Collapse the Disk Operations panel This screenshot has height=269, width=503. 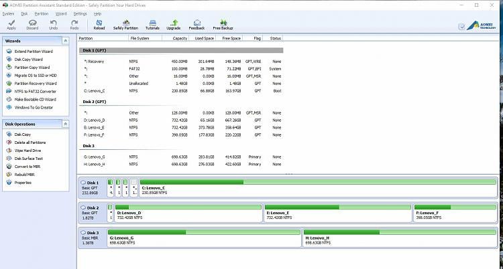click(x=66, y=124)
